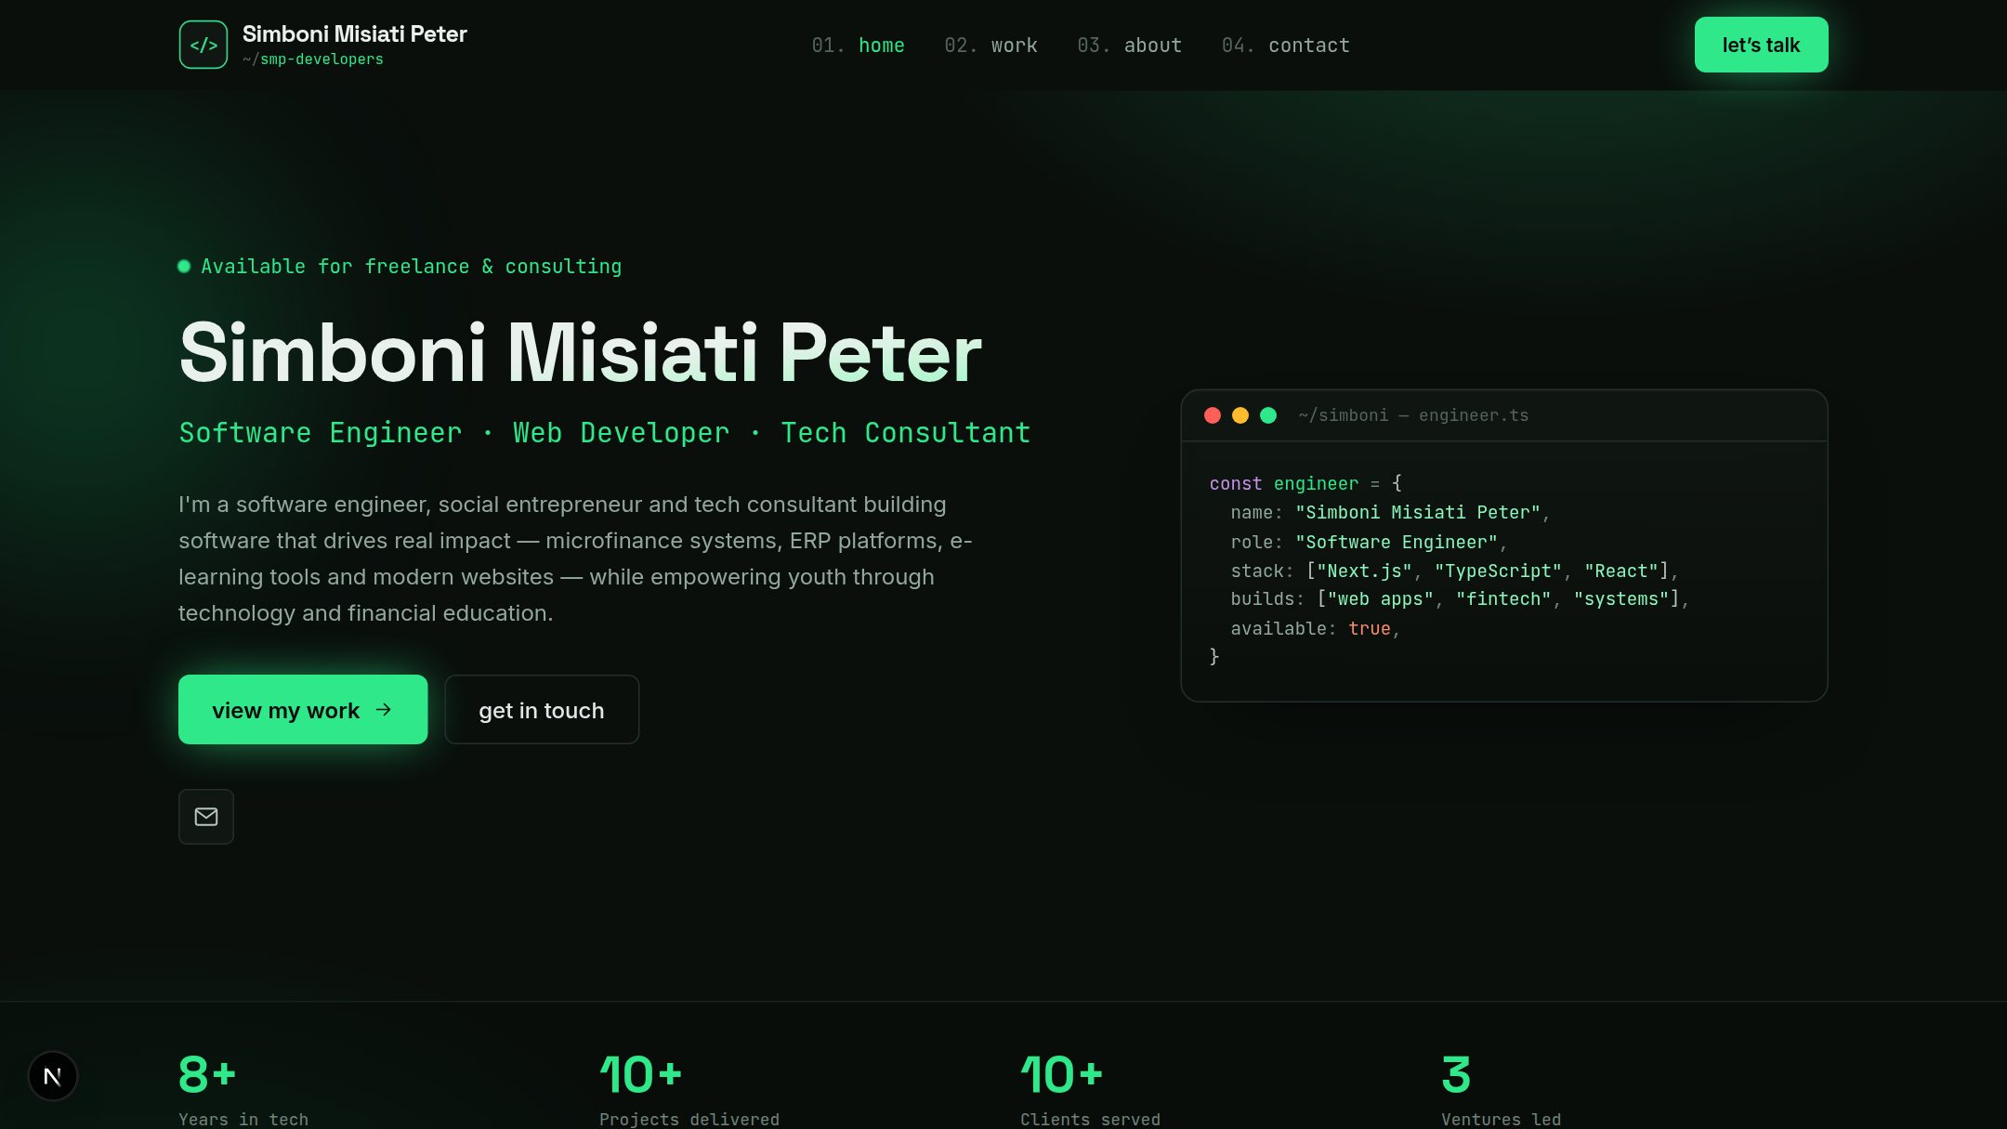Open the mail envelope icon button
Viewport: 2007px width, 1129px height.
click(206, 817)
